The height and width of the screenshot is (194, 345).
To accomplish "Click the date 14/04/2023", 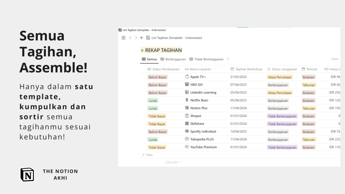I will (x=239, y=131).
